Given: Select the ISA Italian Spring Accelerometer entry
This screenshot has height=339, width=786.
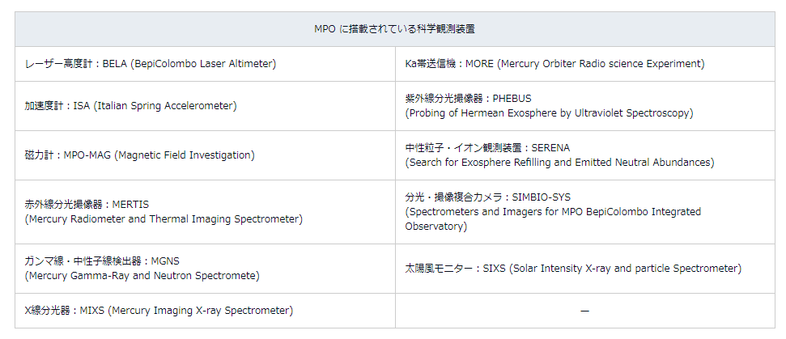Looking at the screenshot, I should (x=130, y=106).
